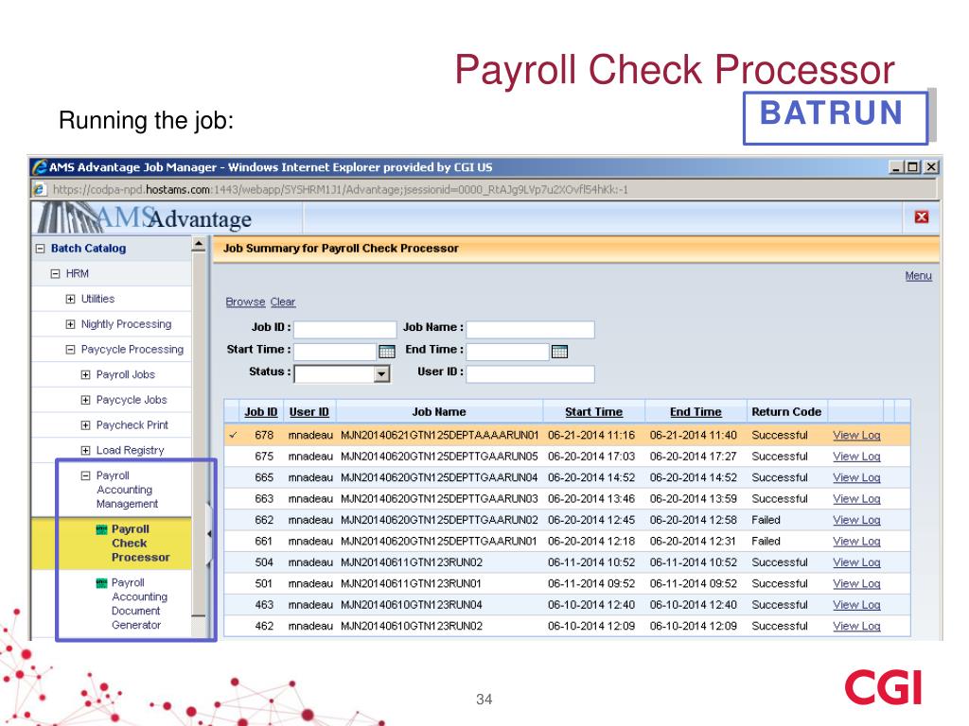Click the Internet Explorer page icon in address bar

(39, 189)
